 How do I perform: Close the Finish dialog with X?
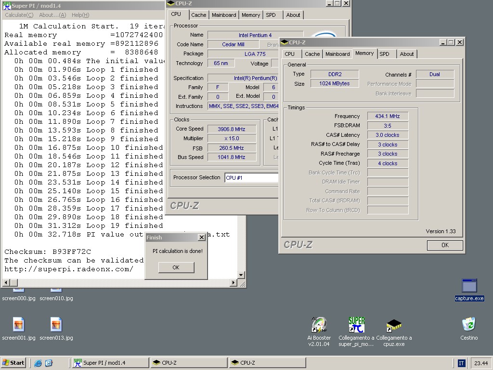[x=202, y=238]
